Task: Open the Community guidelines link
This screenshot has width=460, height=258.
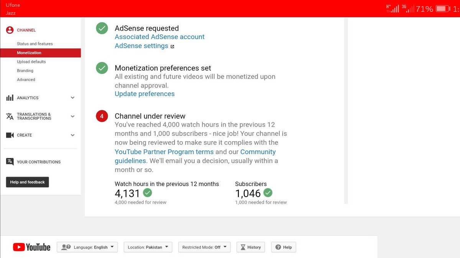Action: (195, 156)
